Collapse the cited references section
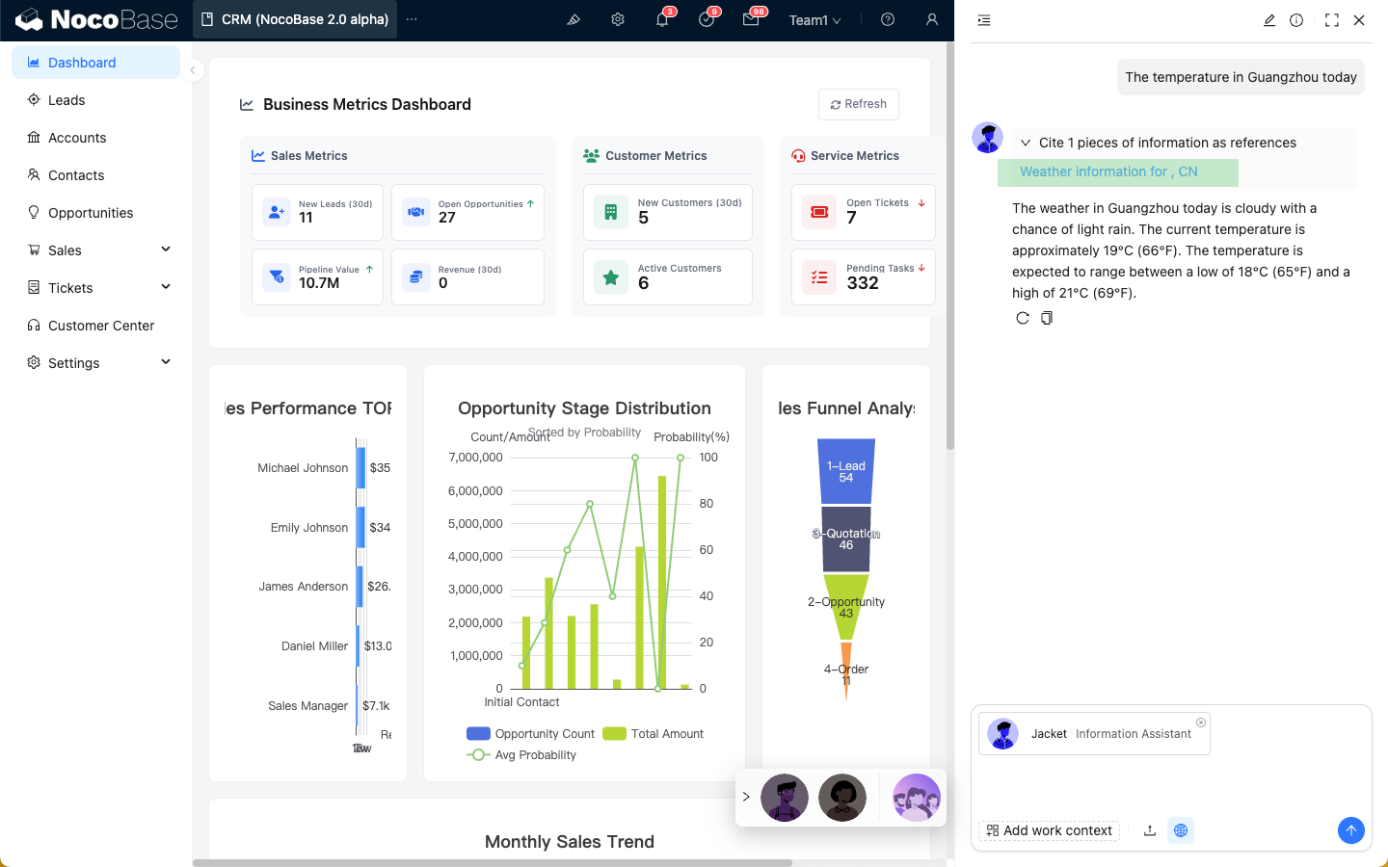Screen dimensions: 1388x867 pyautogui.click(x=1026, y=143)
